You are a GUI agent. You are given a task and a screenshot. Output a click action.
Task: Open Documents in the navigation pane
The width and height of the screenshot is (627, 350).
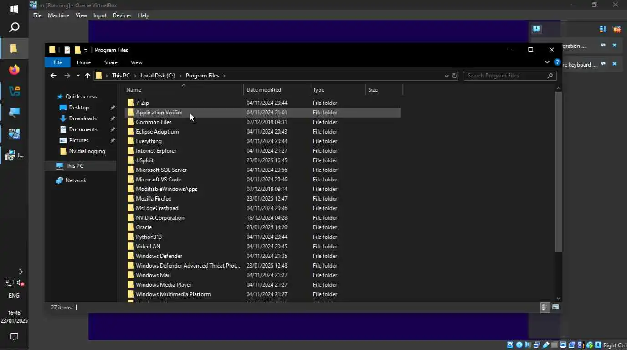(x=83, y=129)
